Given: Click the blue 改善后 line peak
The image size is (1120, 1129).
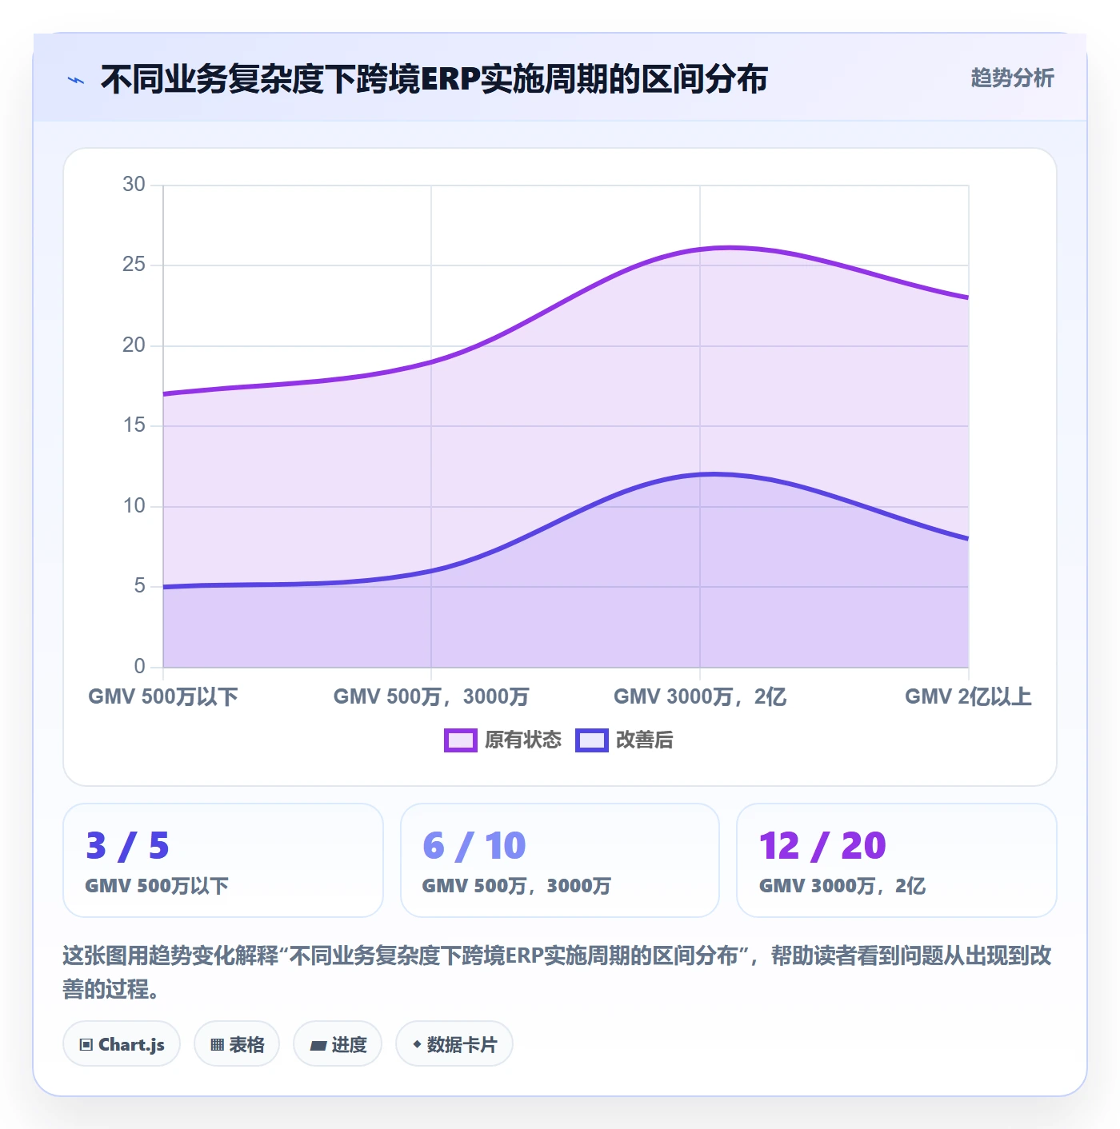Looking at the screenshot, I should click(x=712, y=474).
